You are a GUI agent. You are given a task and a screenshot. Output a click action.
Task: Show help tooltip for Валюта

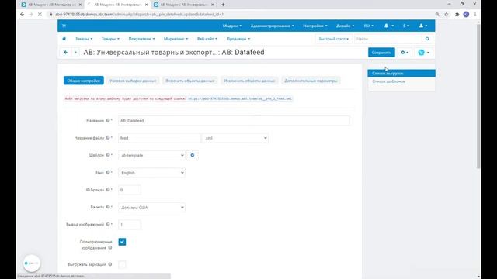pos(108,207)
